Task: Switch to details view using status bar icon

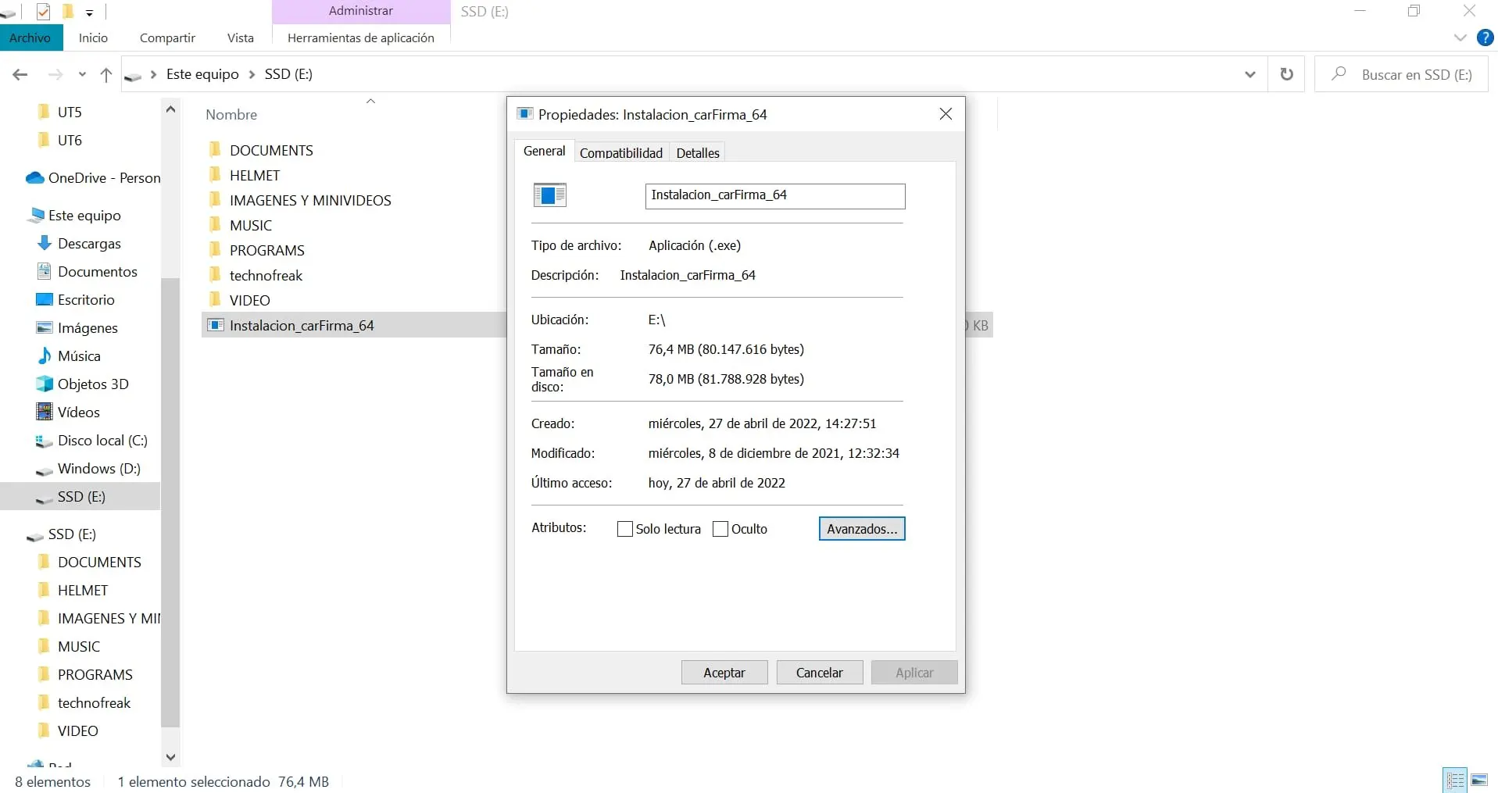Action: coord(1455,780)
